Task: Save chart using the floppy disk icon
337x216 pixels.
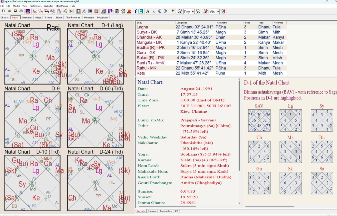Action: click(x=15, y=11)
